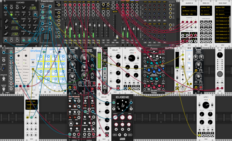The image size is (232, 141).
Task: Click the FREQ knob on LFO-1 beside Plateau
Action: click(x=132, y=58)
